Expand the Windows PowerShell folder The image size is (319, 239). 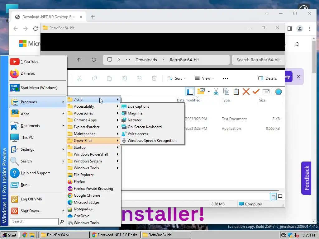point(93,154)
